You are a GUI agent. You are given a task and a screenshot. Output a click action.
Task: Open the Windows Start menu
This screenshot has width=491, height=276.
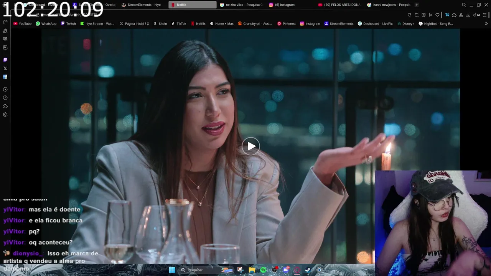click(x=172, y=270)
